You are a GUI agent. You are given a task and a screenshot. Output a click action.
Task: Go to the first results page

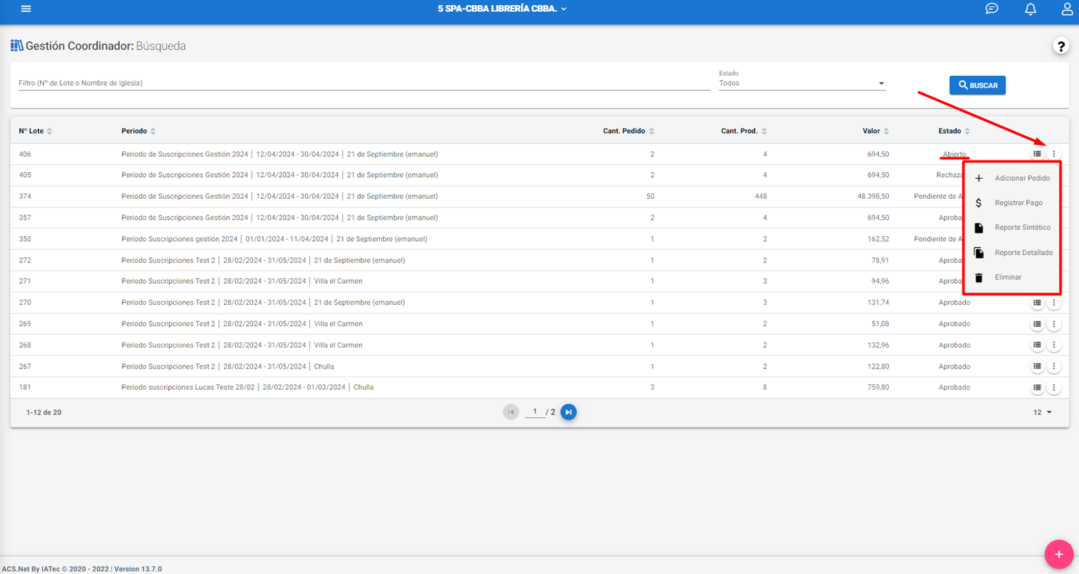click(510, 412)
